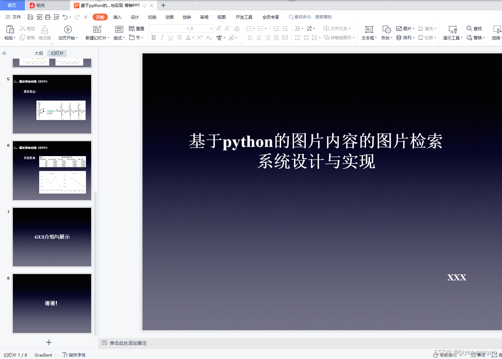Open the font color dropdown arrow
Image resolution: width=502 pixels, height=359 pixels.
click(193, 38)
